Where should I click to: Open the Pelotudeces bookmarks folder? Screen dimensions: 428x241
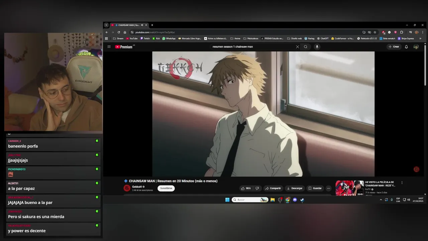click(x=250, y=38)
